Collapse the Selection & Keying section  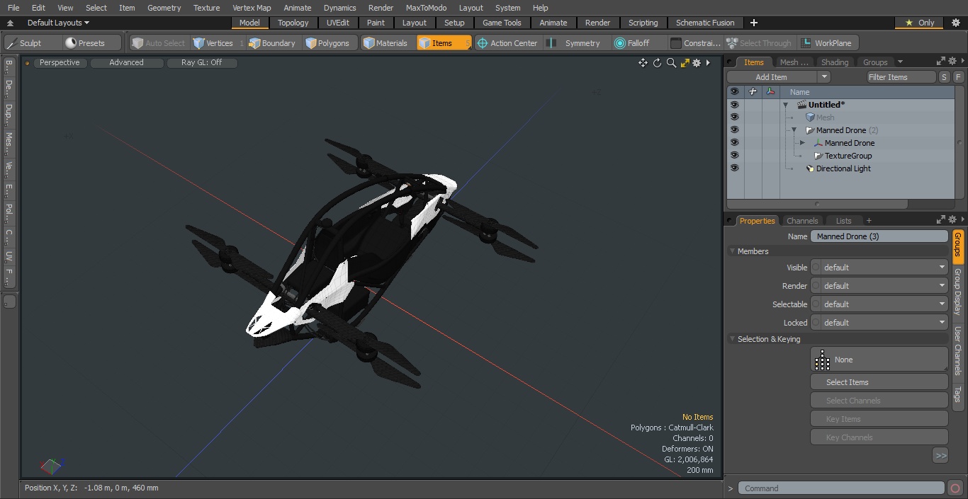(732, 339)
